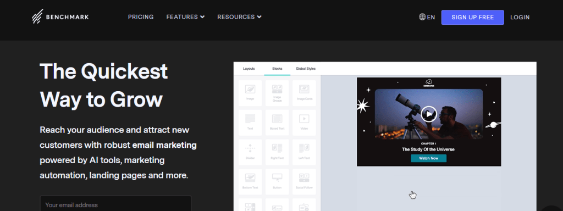Switch to the Blocks tab
Screen dimensions: 563x211
(277, 69)
